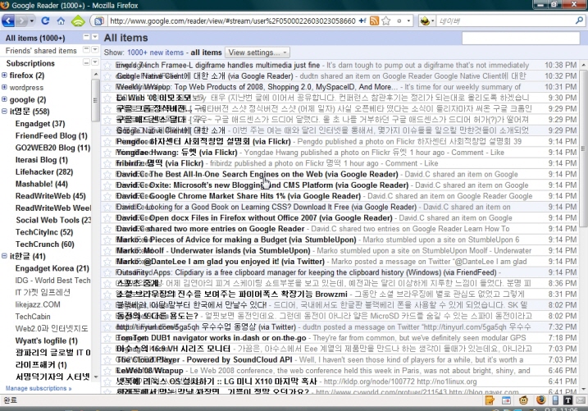Viewport: 588px width, 411px height.
Task: Star the 'Top Web Products of 2008' item
Action: click(107, 87)
